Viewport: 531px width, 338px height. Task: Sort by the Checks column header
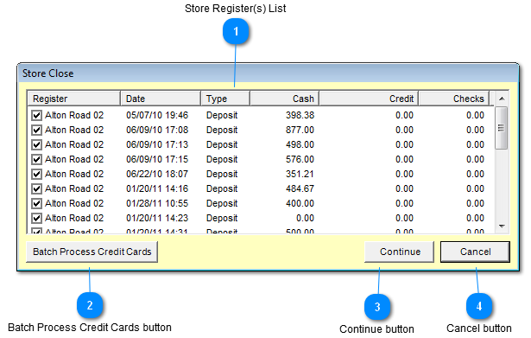point(454,99)
